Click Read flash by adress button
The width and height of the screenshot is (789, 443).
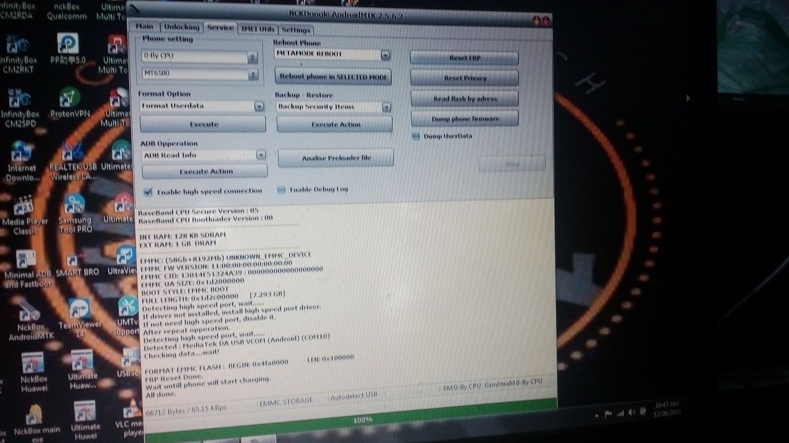[465, 98]
